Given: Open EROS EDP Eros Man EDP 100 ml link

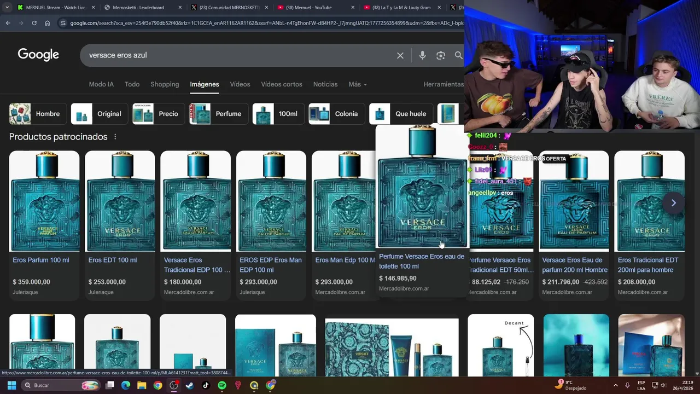Looking at the screenshot, I should click(x=271, y=265).
